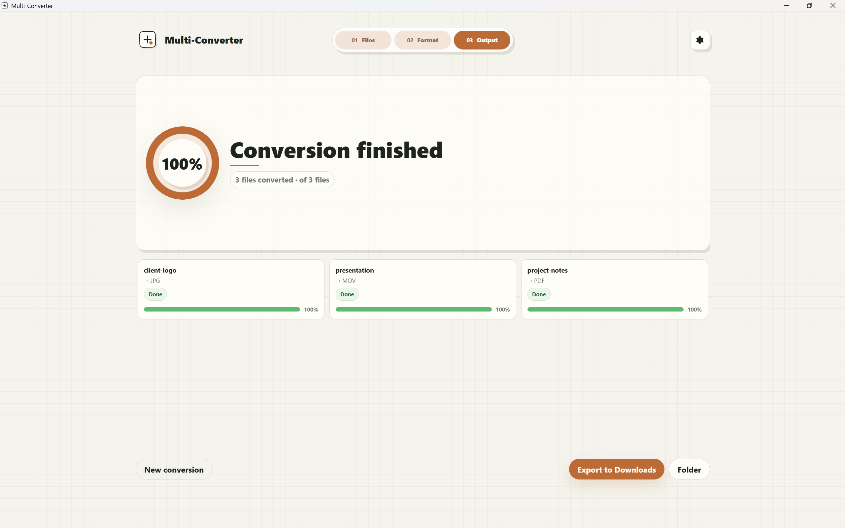
Task: Click the 100% value on project-notes card
Action: click(694, 310)
